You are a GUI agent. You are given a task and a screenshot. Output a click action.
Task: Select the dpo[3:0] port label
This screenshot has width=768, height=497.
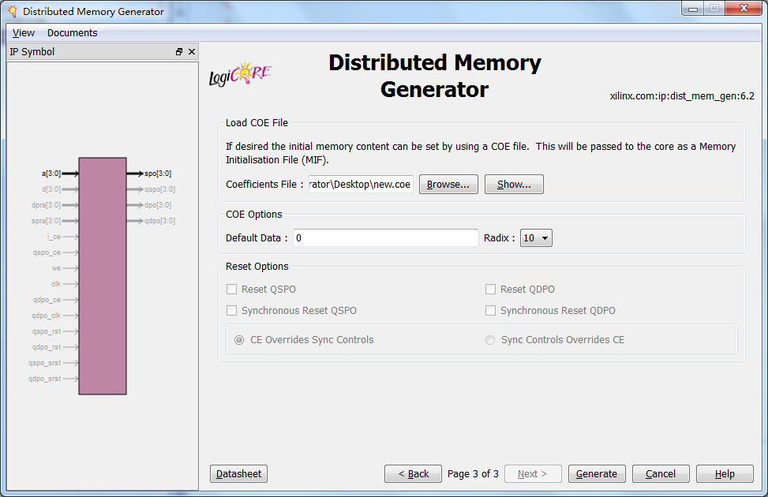pos(158,204)
